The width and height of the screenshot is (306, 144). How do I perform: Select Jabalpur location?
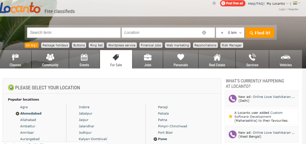[85, 113]
